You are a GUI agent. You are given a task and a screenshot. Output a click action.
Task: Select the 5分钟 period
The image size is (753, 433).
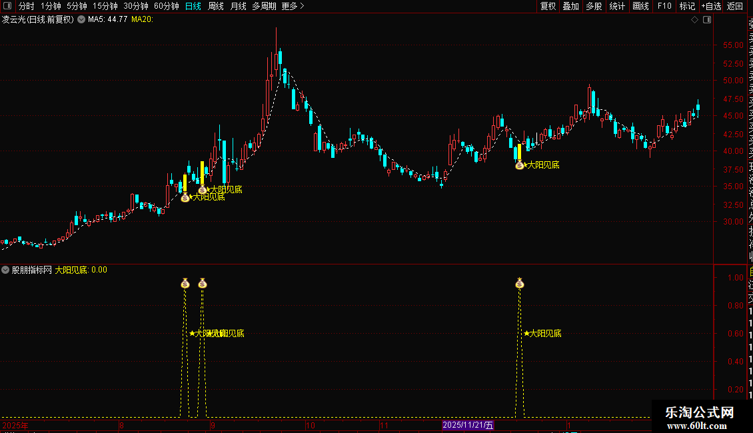pyautogui.click(x=77, y=6)
